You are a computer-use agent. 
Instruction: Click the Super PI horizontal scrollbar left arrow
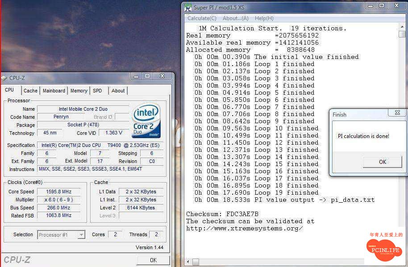coord(188,262)
